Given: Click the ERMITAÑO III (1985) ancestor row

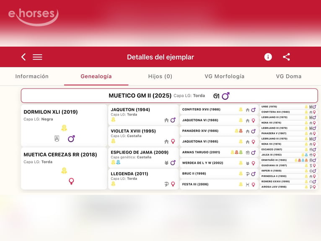Looking at the screenshot, I should pyautogui.click(x=289, y=160).
